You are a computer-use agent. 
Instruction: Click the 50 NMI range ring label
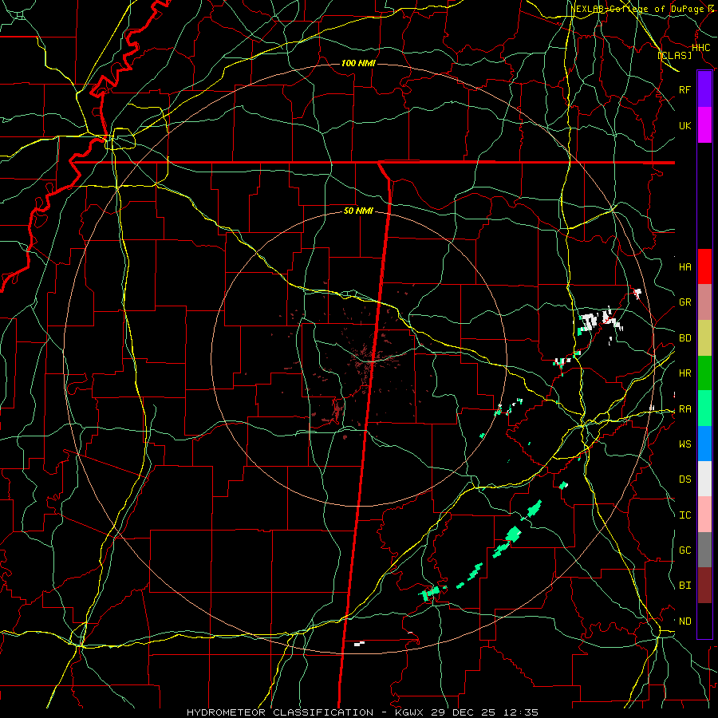pos(358,211)
